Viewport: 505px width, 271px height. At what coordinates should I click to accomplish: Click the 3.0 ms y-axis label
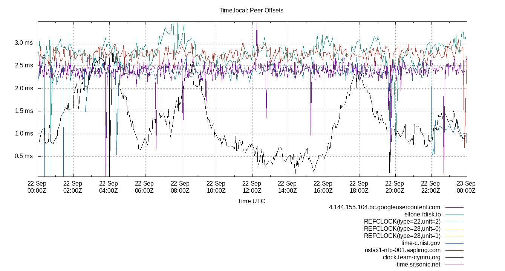24,43
